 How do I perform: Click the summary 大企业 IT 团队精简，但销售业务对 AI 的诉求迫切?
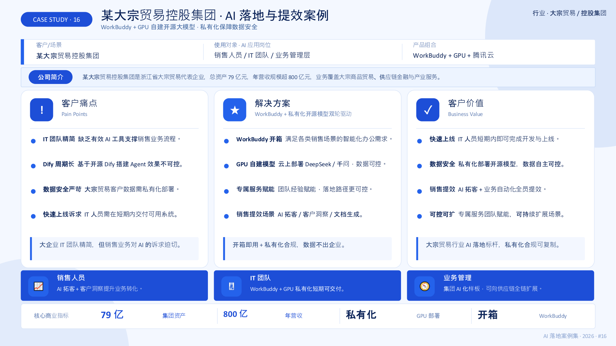pyautogui.click(x=111, y=245)
